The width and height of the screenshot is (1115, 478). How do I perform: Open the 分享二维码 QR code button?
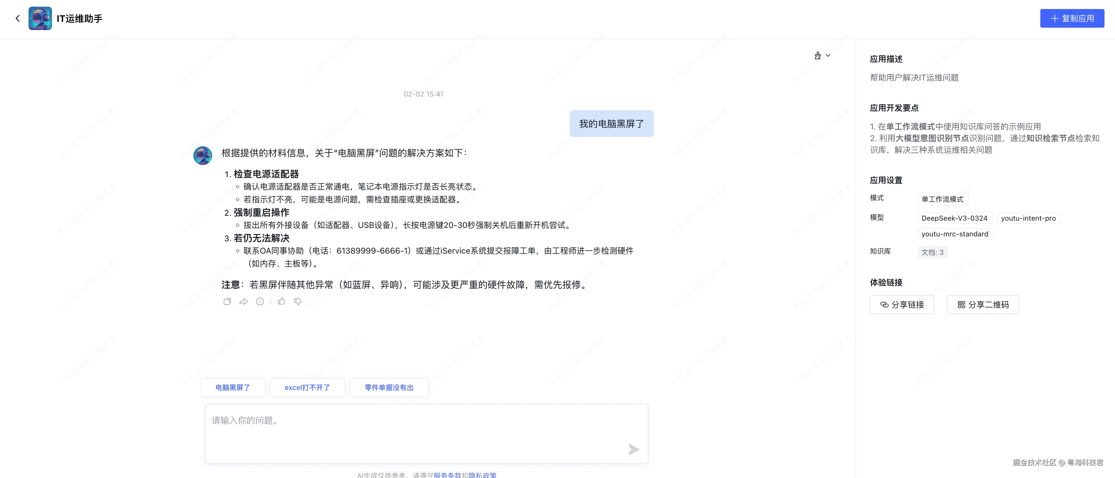[983, 305]
